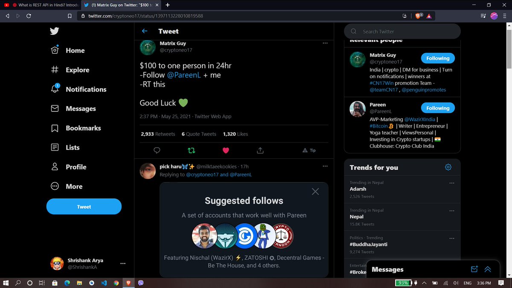Open 6 Quote Tweets list

coord(199,134)
